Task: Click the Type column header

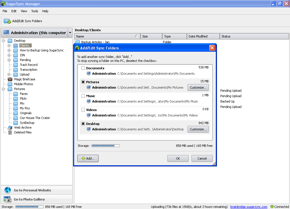Action: (174, 36)
